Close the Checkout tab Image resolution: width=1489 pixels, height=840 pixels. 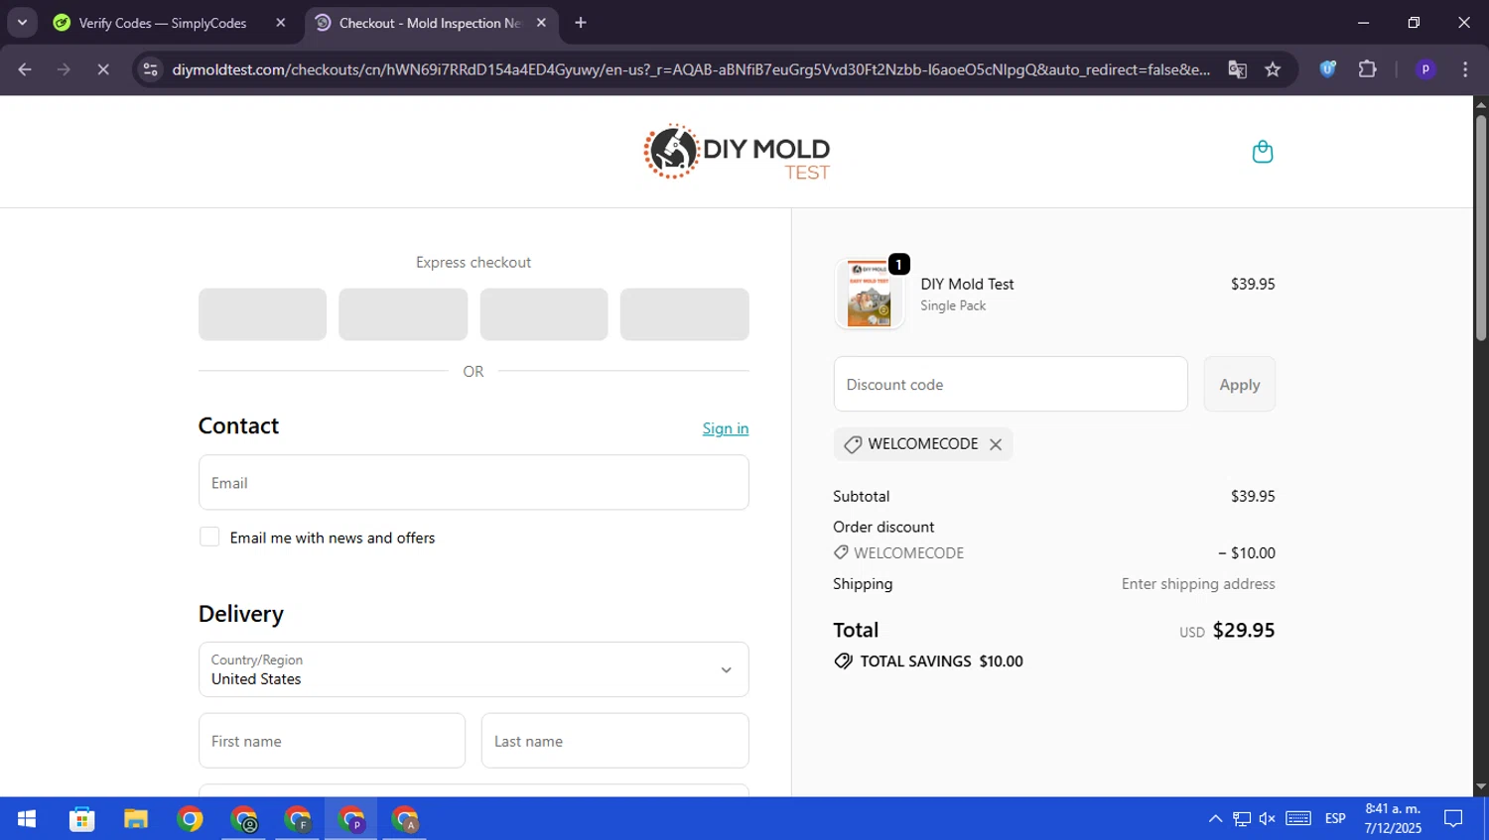click(541, 23)
